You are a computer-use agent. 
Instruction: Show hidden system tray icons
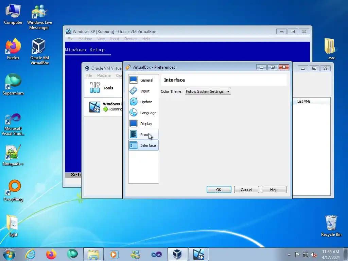(289, 255)
